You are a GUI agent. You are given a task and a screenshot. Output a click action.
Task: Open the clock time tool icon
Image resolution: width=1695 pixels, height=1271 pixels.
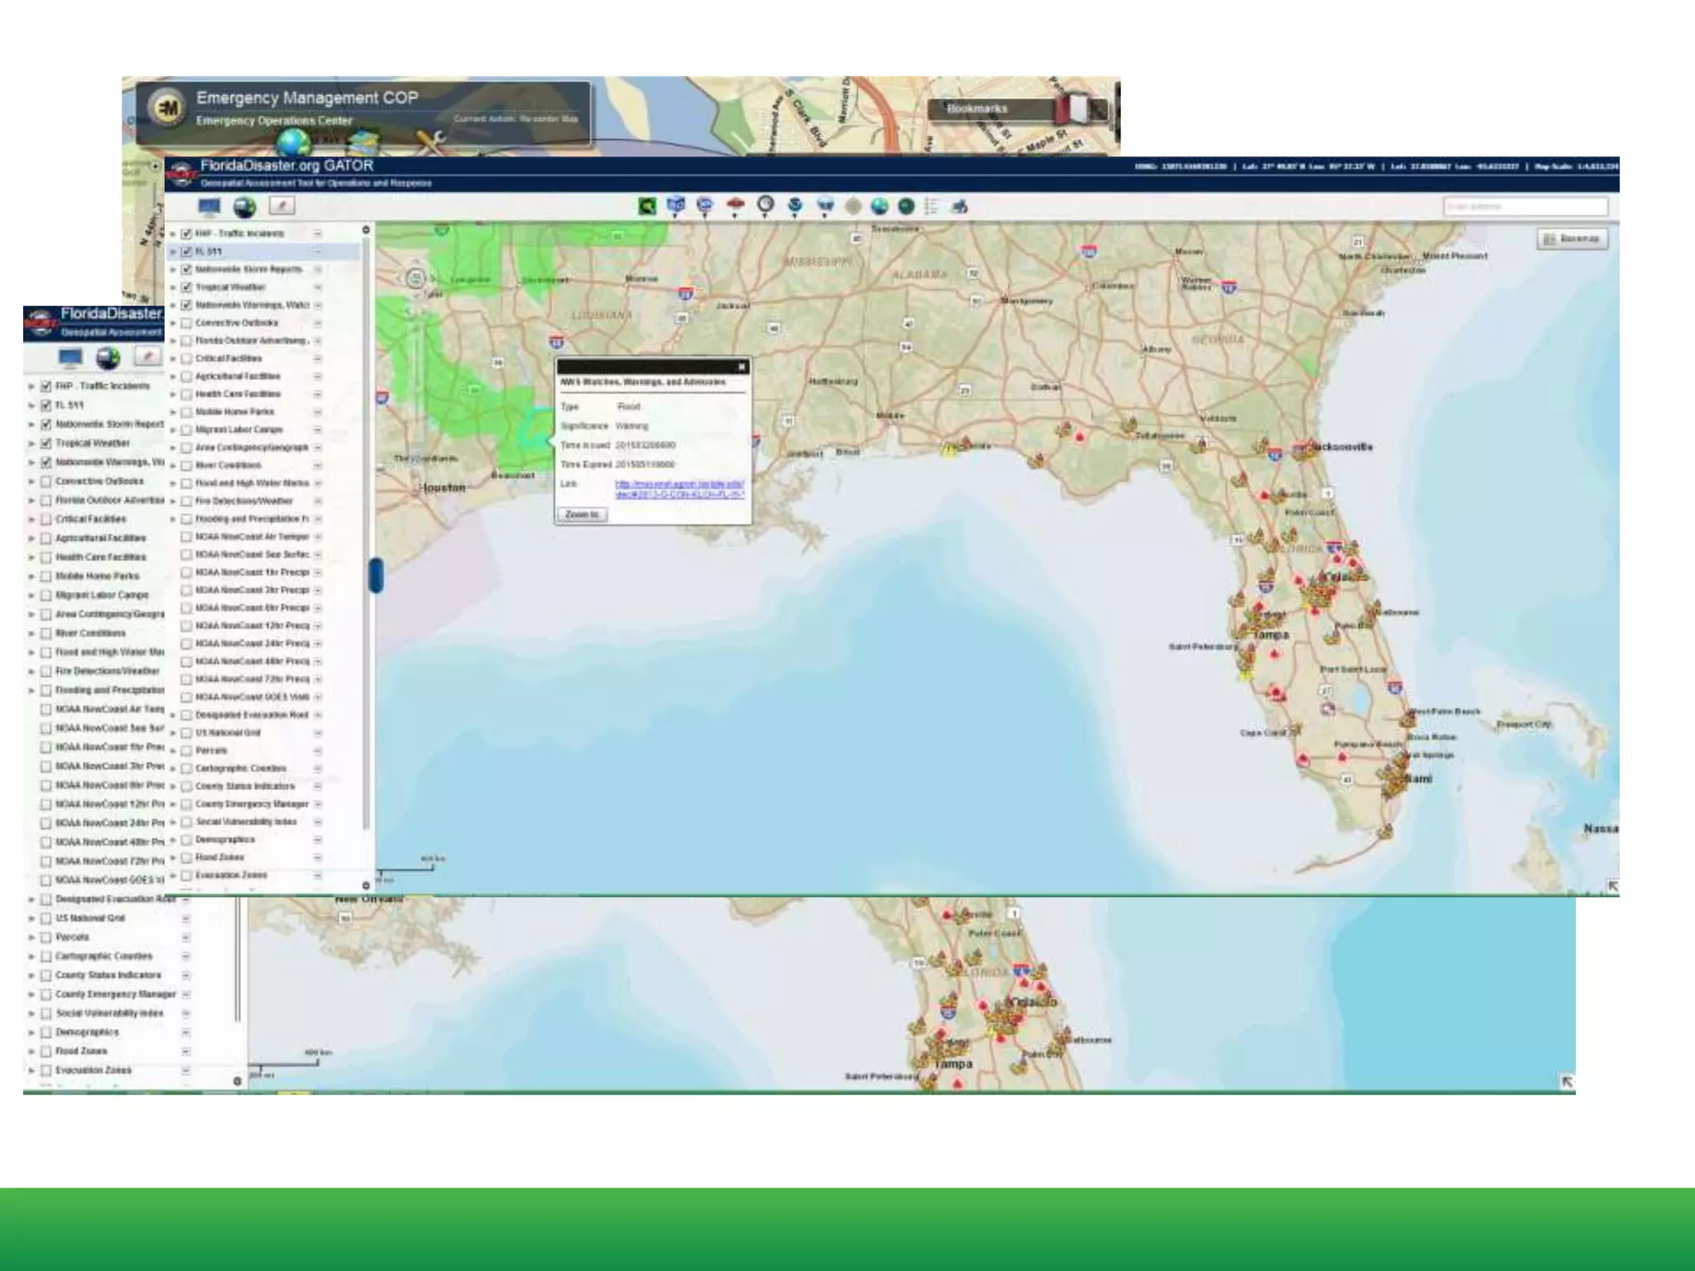pyautogui.click(x=766, y=204)
